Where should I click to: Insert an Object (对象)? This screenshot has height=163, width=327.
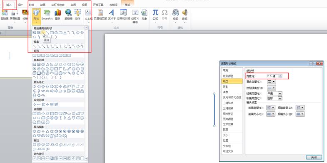point(144,15)
